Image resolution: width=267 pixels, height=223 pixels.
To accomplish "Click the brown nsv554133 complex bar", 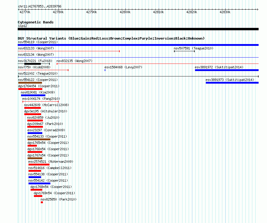I will click(x=39, y=139).
